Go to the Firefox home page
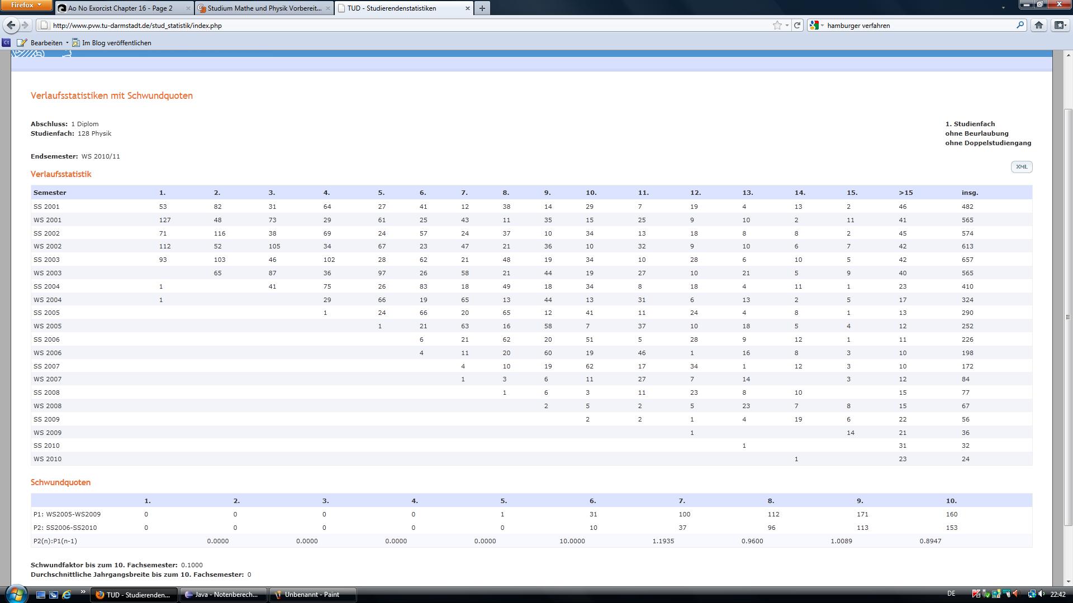Image resolution: width=1073 pixels, height=603 pixels. pyautogui.click(x=1039, y=25)
